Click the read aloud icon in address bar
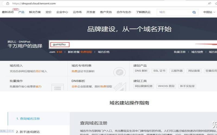This screenshot has height=135, width=217. click(x=209, y=4)
